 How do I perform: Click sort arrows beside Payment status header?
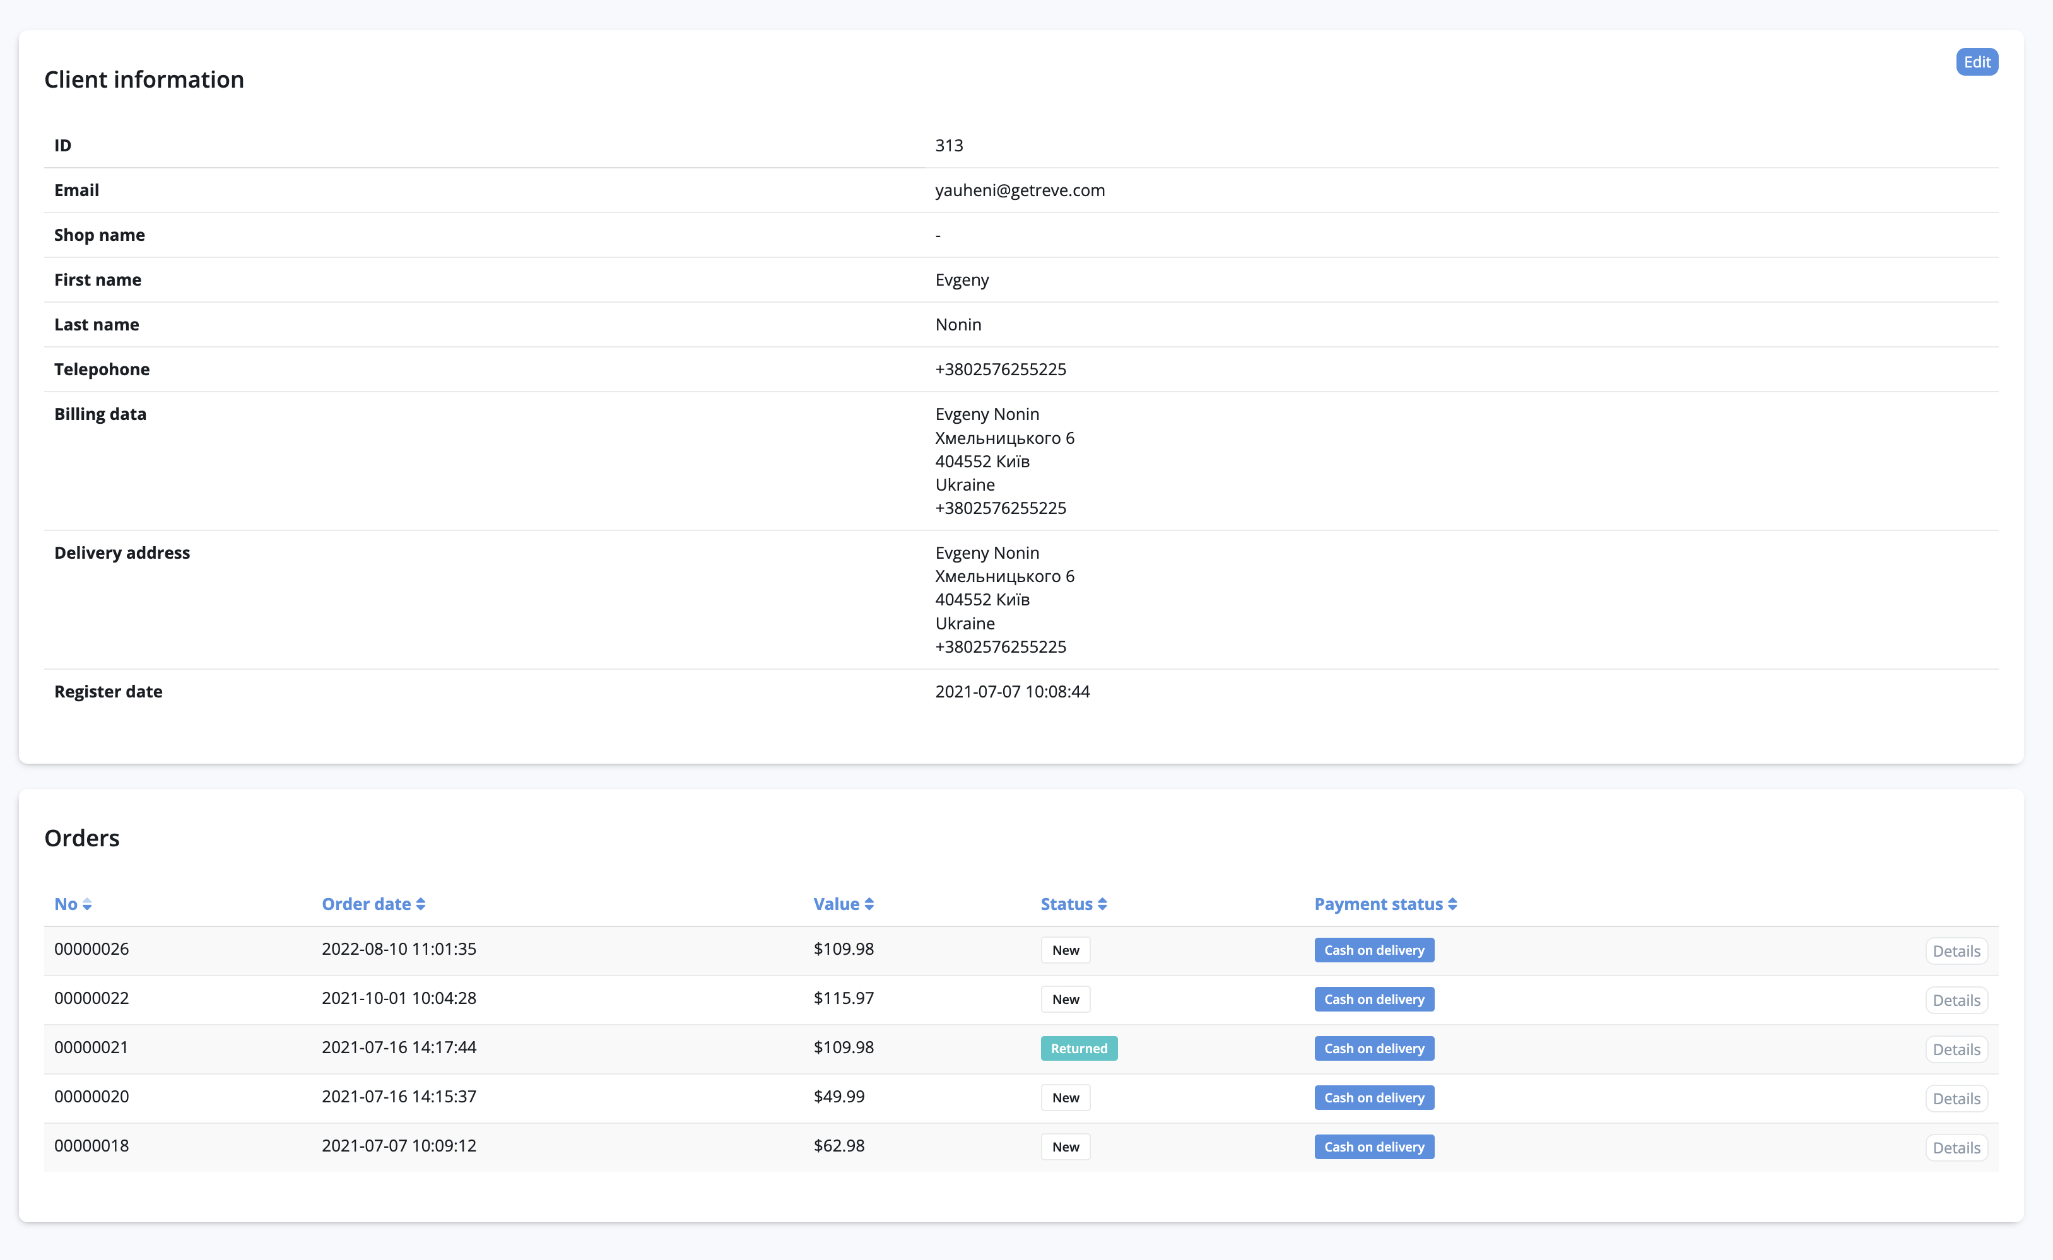[1452, 904]
